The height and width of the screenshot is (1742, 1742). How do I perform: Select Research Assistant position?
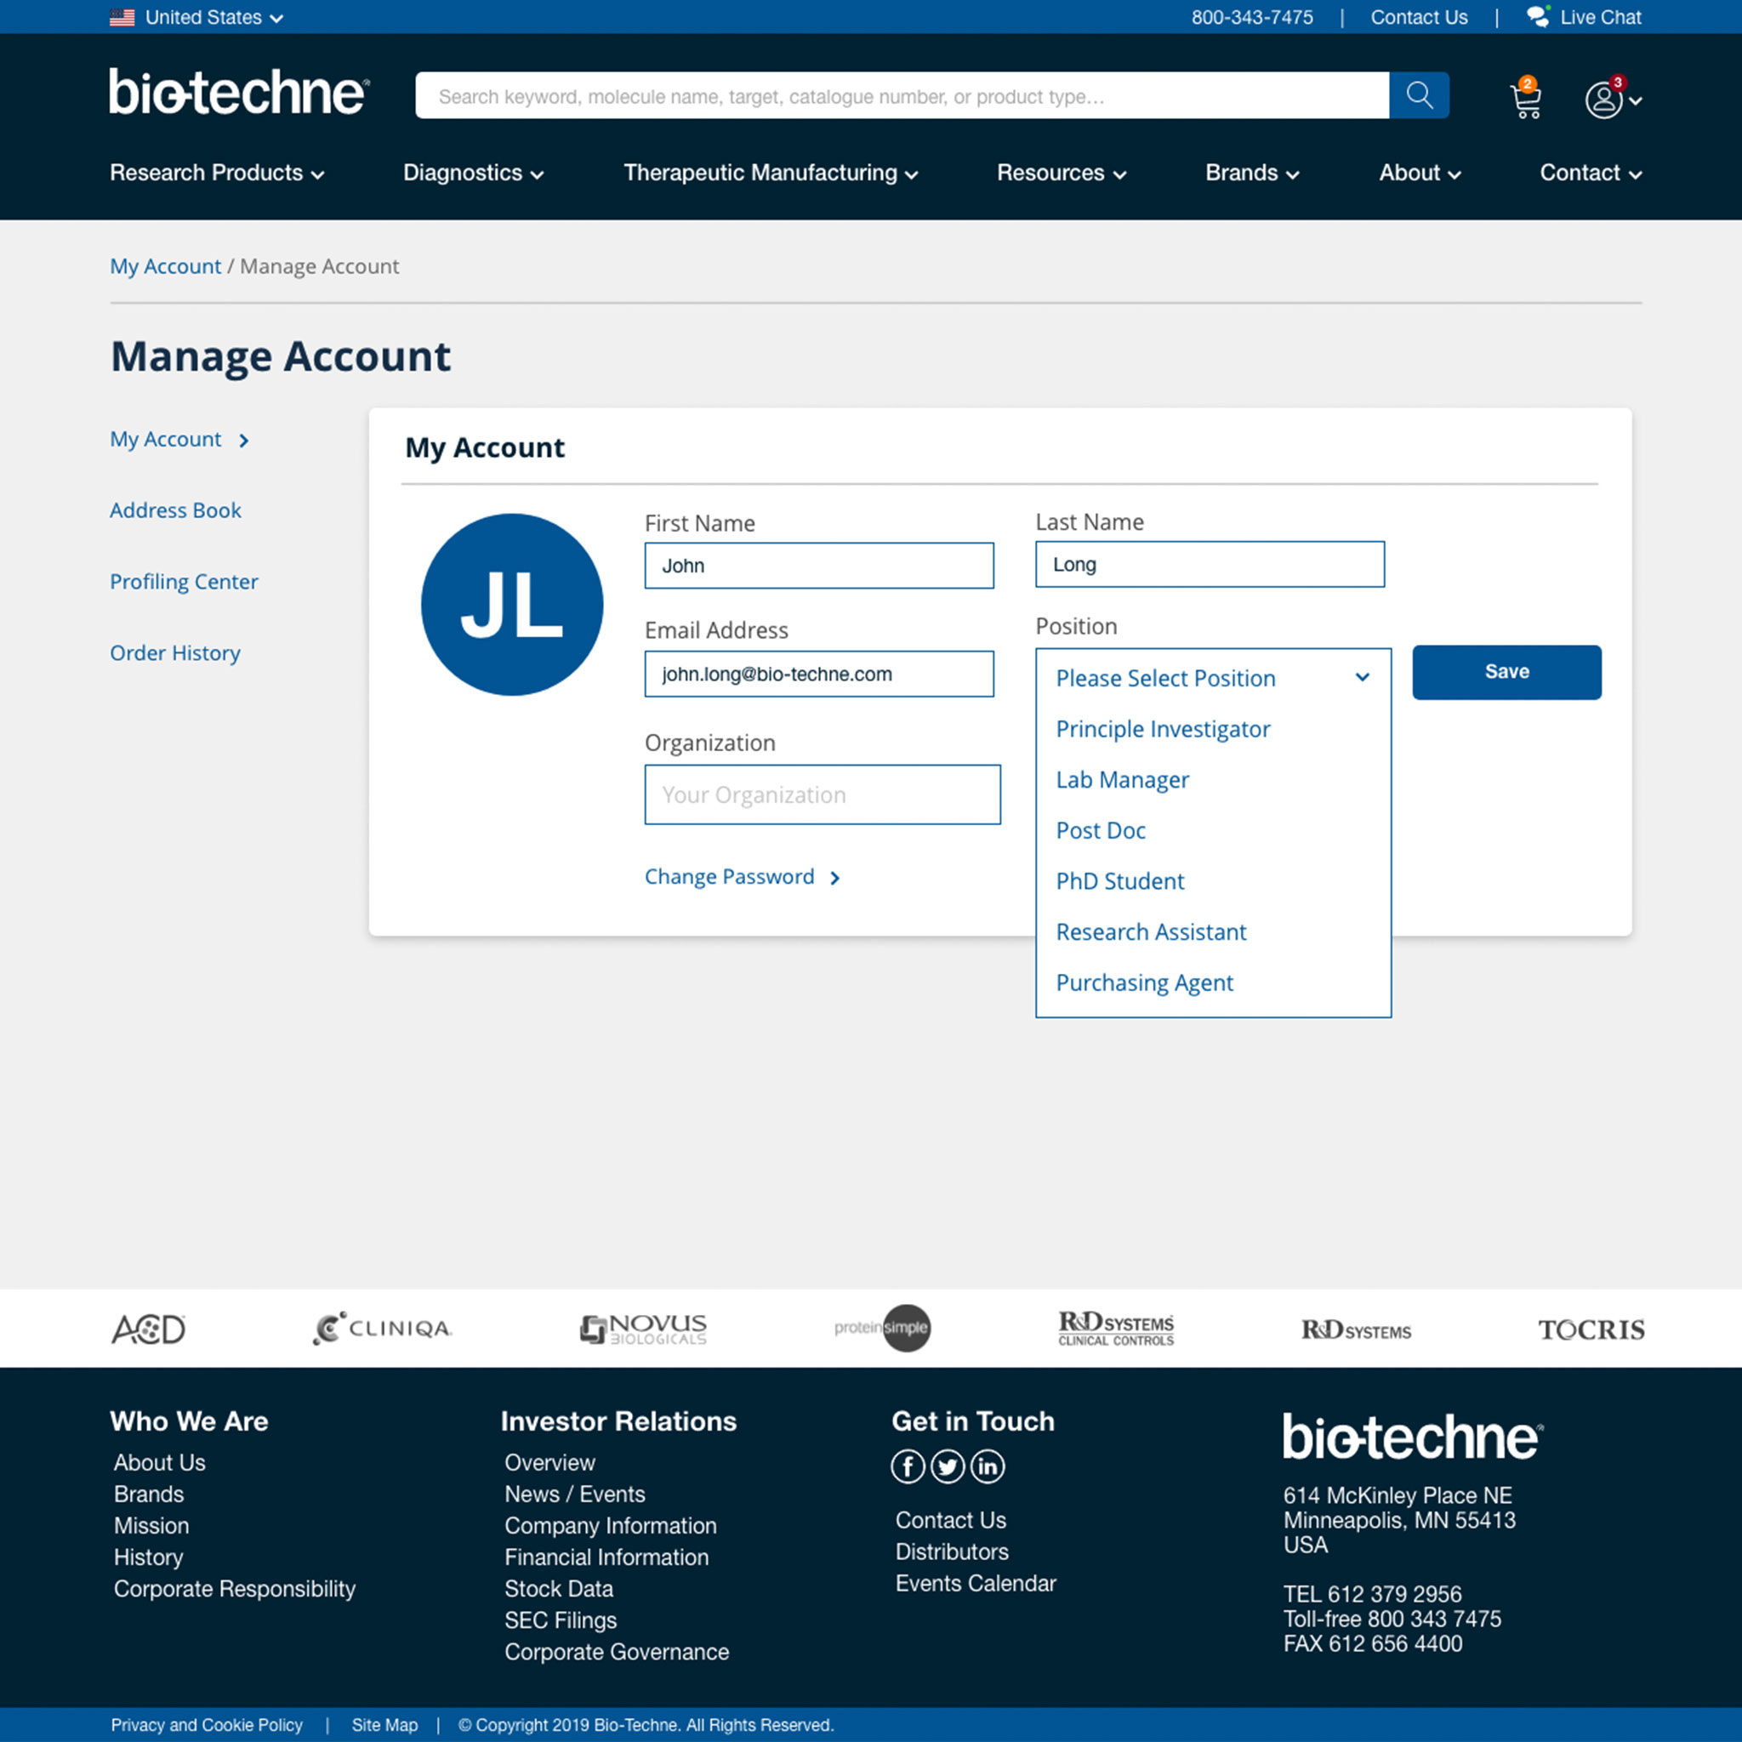1152,932
